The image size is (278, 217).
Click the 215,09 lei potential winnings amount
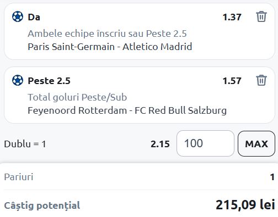[x=245, y=205]
